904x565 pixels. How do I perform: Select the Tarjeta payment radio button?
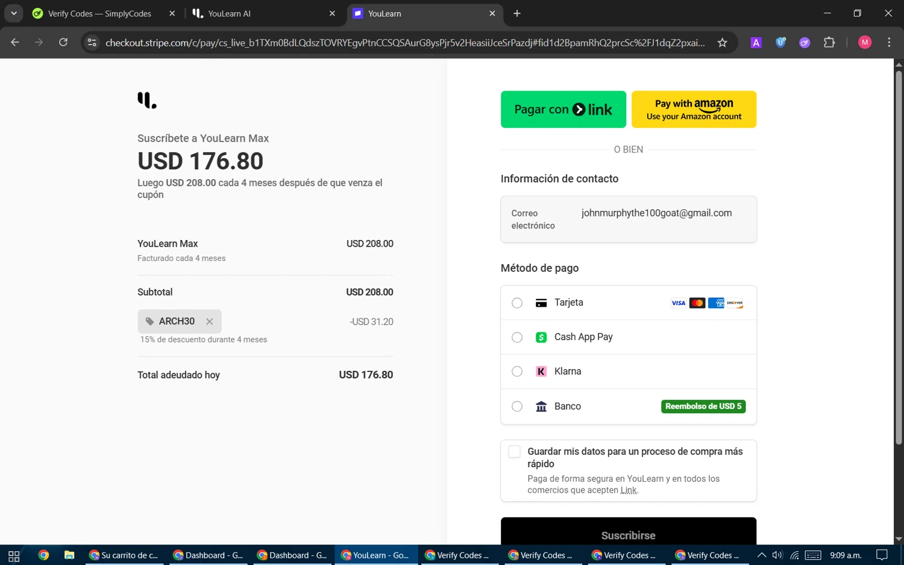pyautogui.click(x=517, y=303)
